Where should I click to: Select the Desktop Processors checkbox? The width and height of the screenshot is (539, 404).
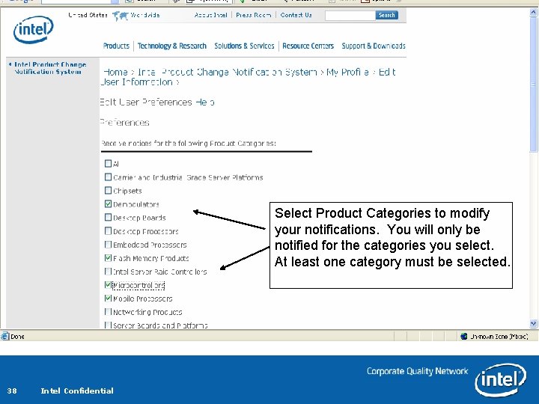[109, 231]
